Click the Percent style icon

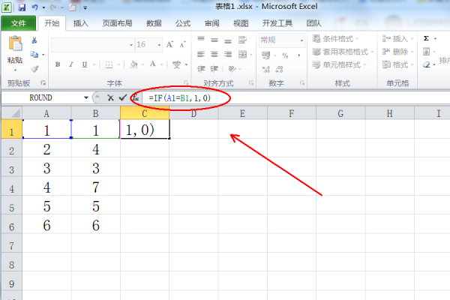(x=285, y=55)
